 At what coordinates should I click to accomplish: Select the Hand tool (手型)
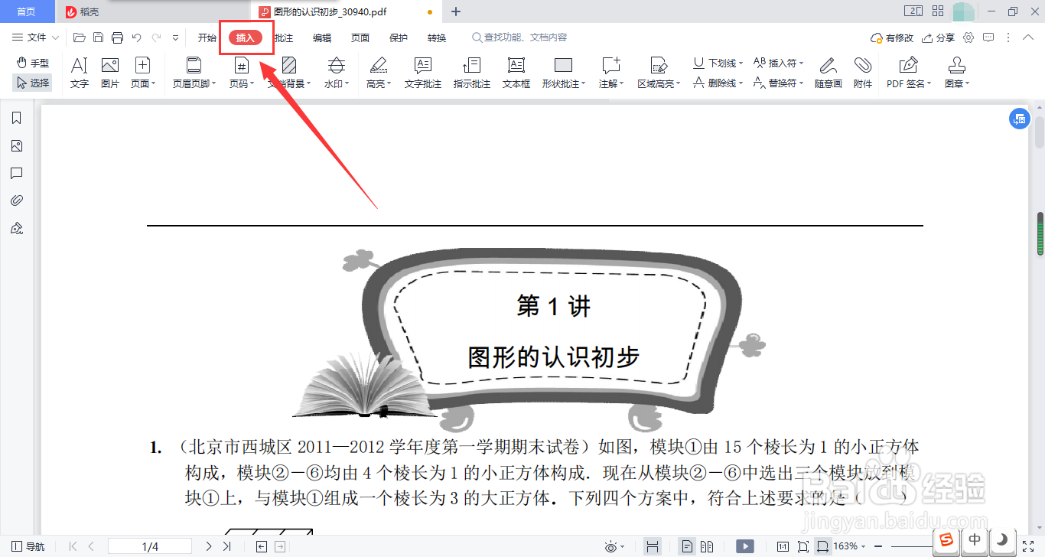pyautogui.click(x=33, y=63)
